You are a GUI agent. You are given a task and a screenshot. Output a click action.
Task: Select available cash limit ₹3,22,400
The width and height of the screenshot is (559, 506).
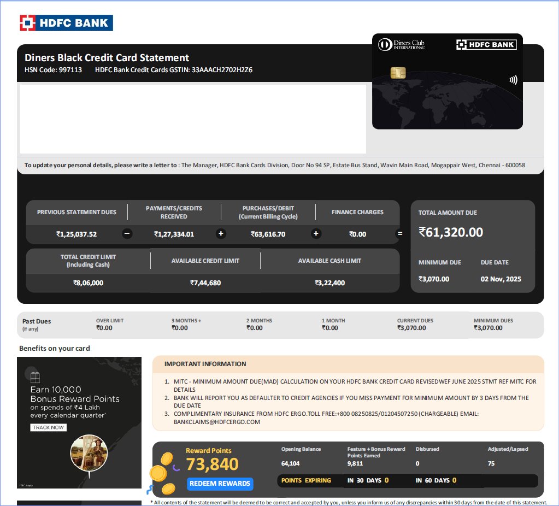point(329,283)
